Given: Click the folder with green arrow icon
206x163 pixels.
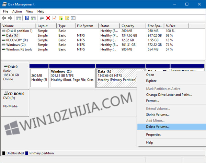Looking at the screenshot, I should [x=61, y=18].
